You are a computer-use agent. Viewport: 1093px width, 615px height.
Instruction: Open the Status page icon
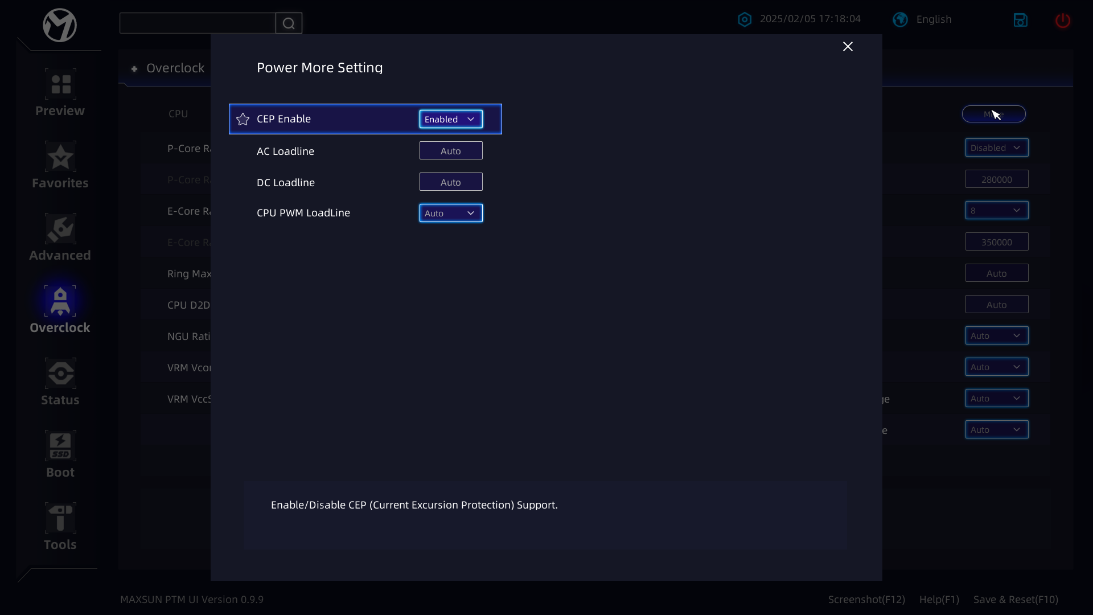click(60, 374)
